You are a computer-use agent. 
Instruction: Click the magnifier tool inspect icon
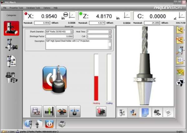180,50
